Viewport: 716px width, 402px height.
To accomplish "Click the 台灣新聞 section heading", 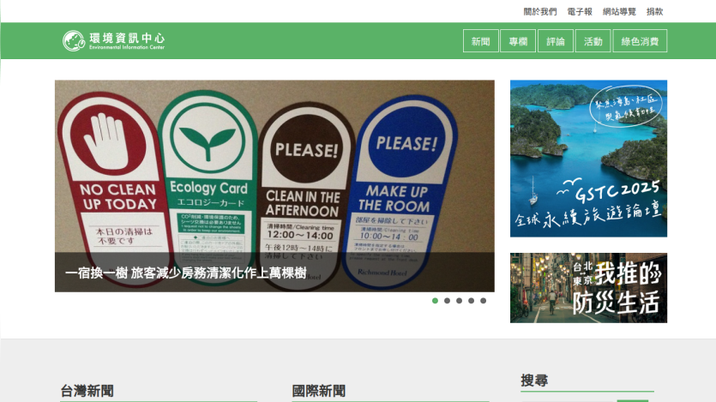I will (87, 391).
